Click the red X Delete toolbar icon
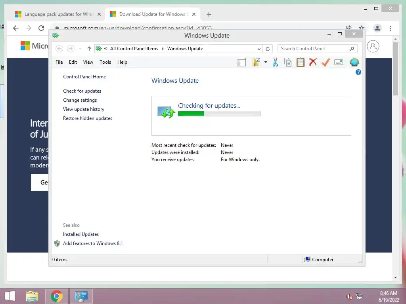Viewport: 406px width, 304px height. point(313,62)
